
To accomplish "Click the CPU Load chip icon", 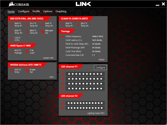I will [x=27, y=51].
